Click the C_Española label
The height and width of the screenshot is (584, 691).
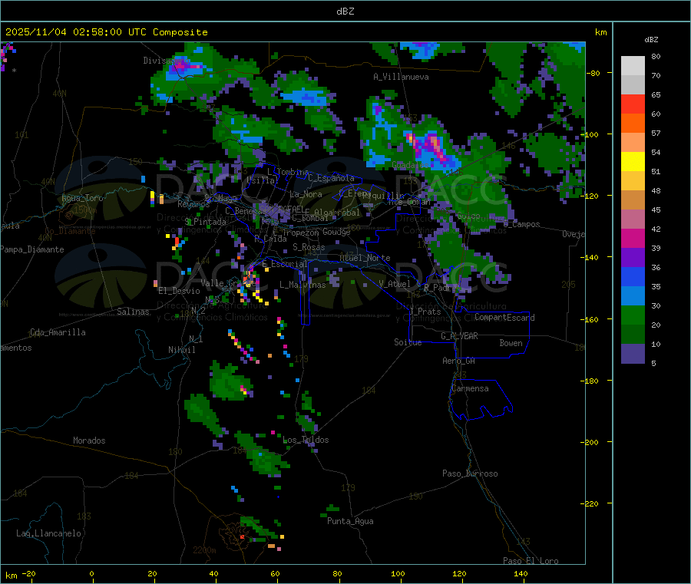click(x=331, y=178)
